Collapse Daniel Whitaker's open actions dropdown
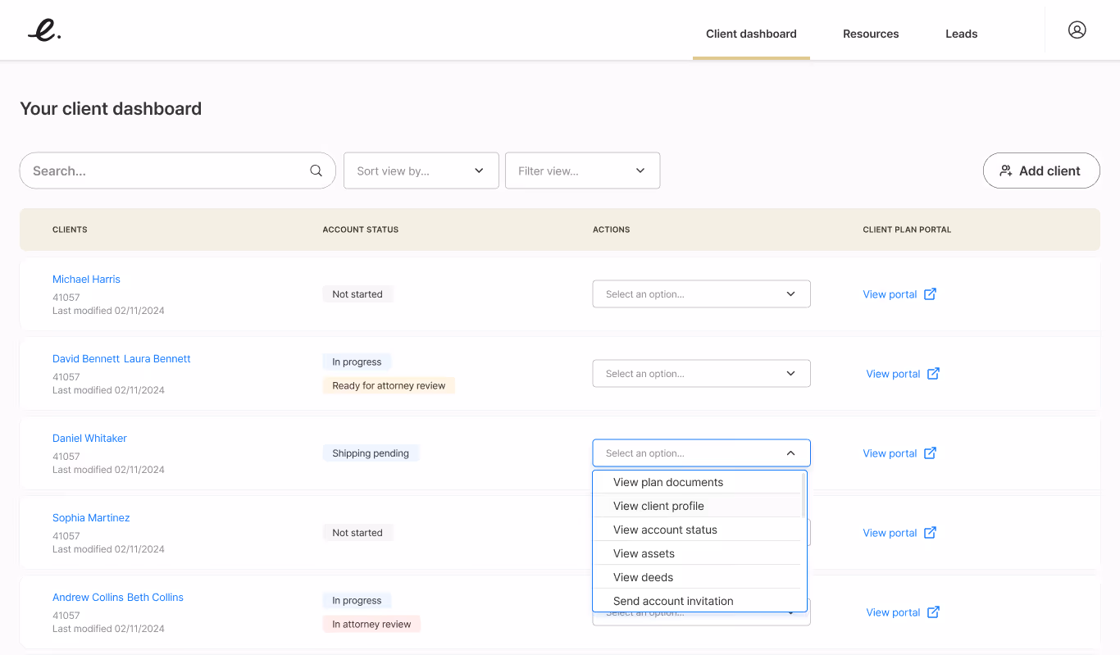Screen dimensions: 1120x655 [x=790, y=453]
